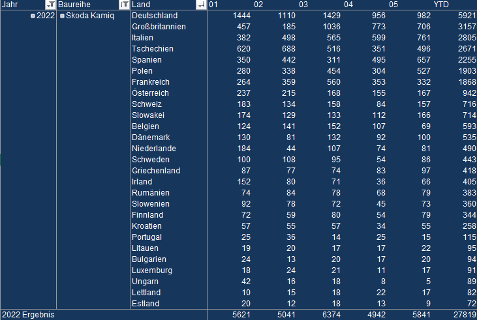This screenshot has width=477, height=320.
Task: Click the Belgien row label
Action: point(146,126)
